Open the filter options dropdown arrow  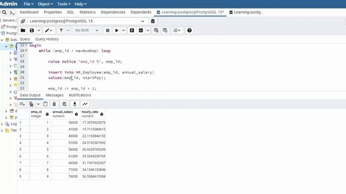coord(68,30)
